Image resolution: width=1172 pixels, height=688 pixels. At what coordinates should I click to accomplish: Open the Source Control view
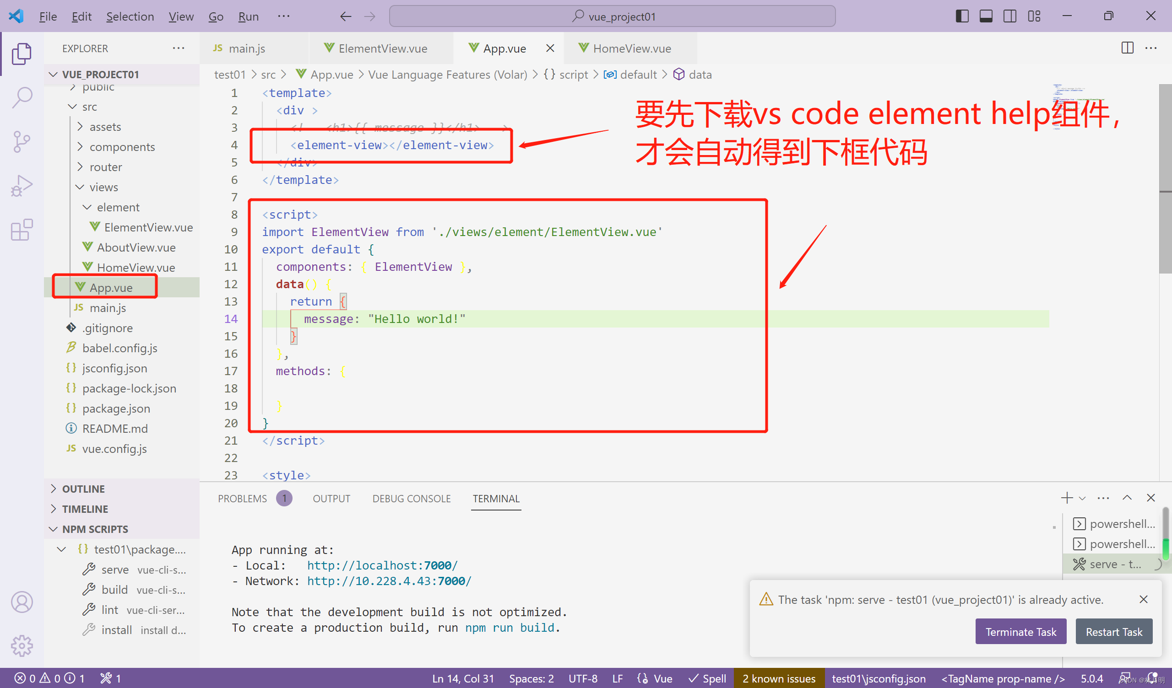coord(22,141)
